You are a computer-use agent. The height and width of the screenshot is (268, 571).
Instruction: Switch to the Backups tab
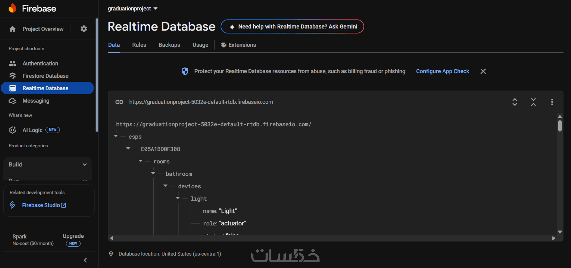pyautogui.click(x=169, y=45)
